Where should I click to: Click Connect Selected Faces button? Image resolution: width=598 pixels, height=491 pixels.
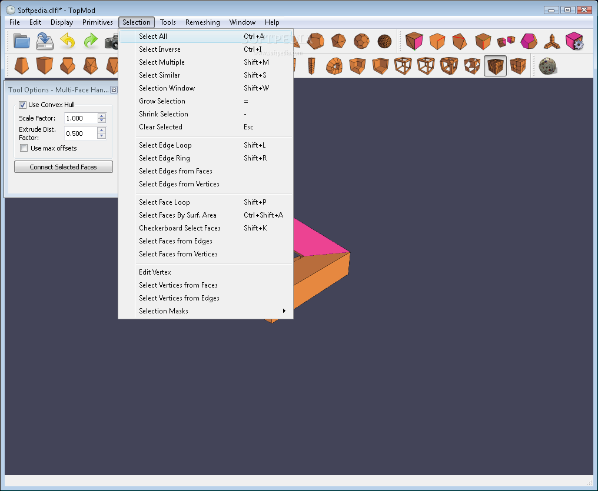point(64,167)
